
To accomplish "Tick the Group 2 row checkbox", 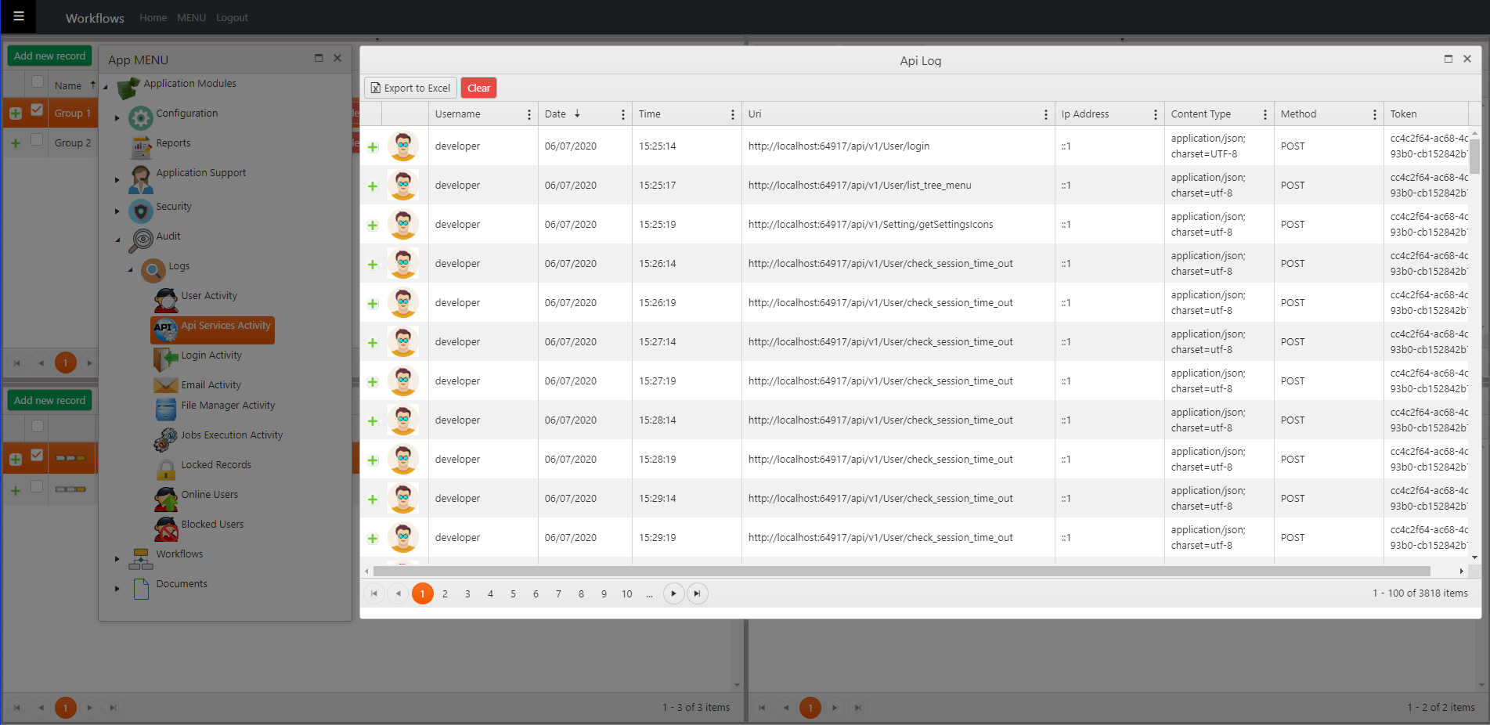I will tap(37, 140).
